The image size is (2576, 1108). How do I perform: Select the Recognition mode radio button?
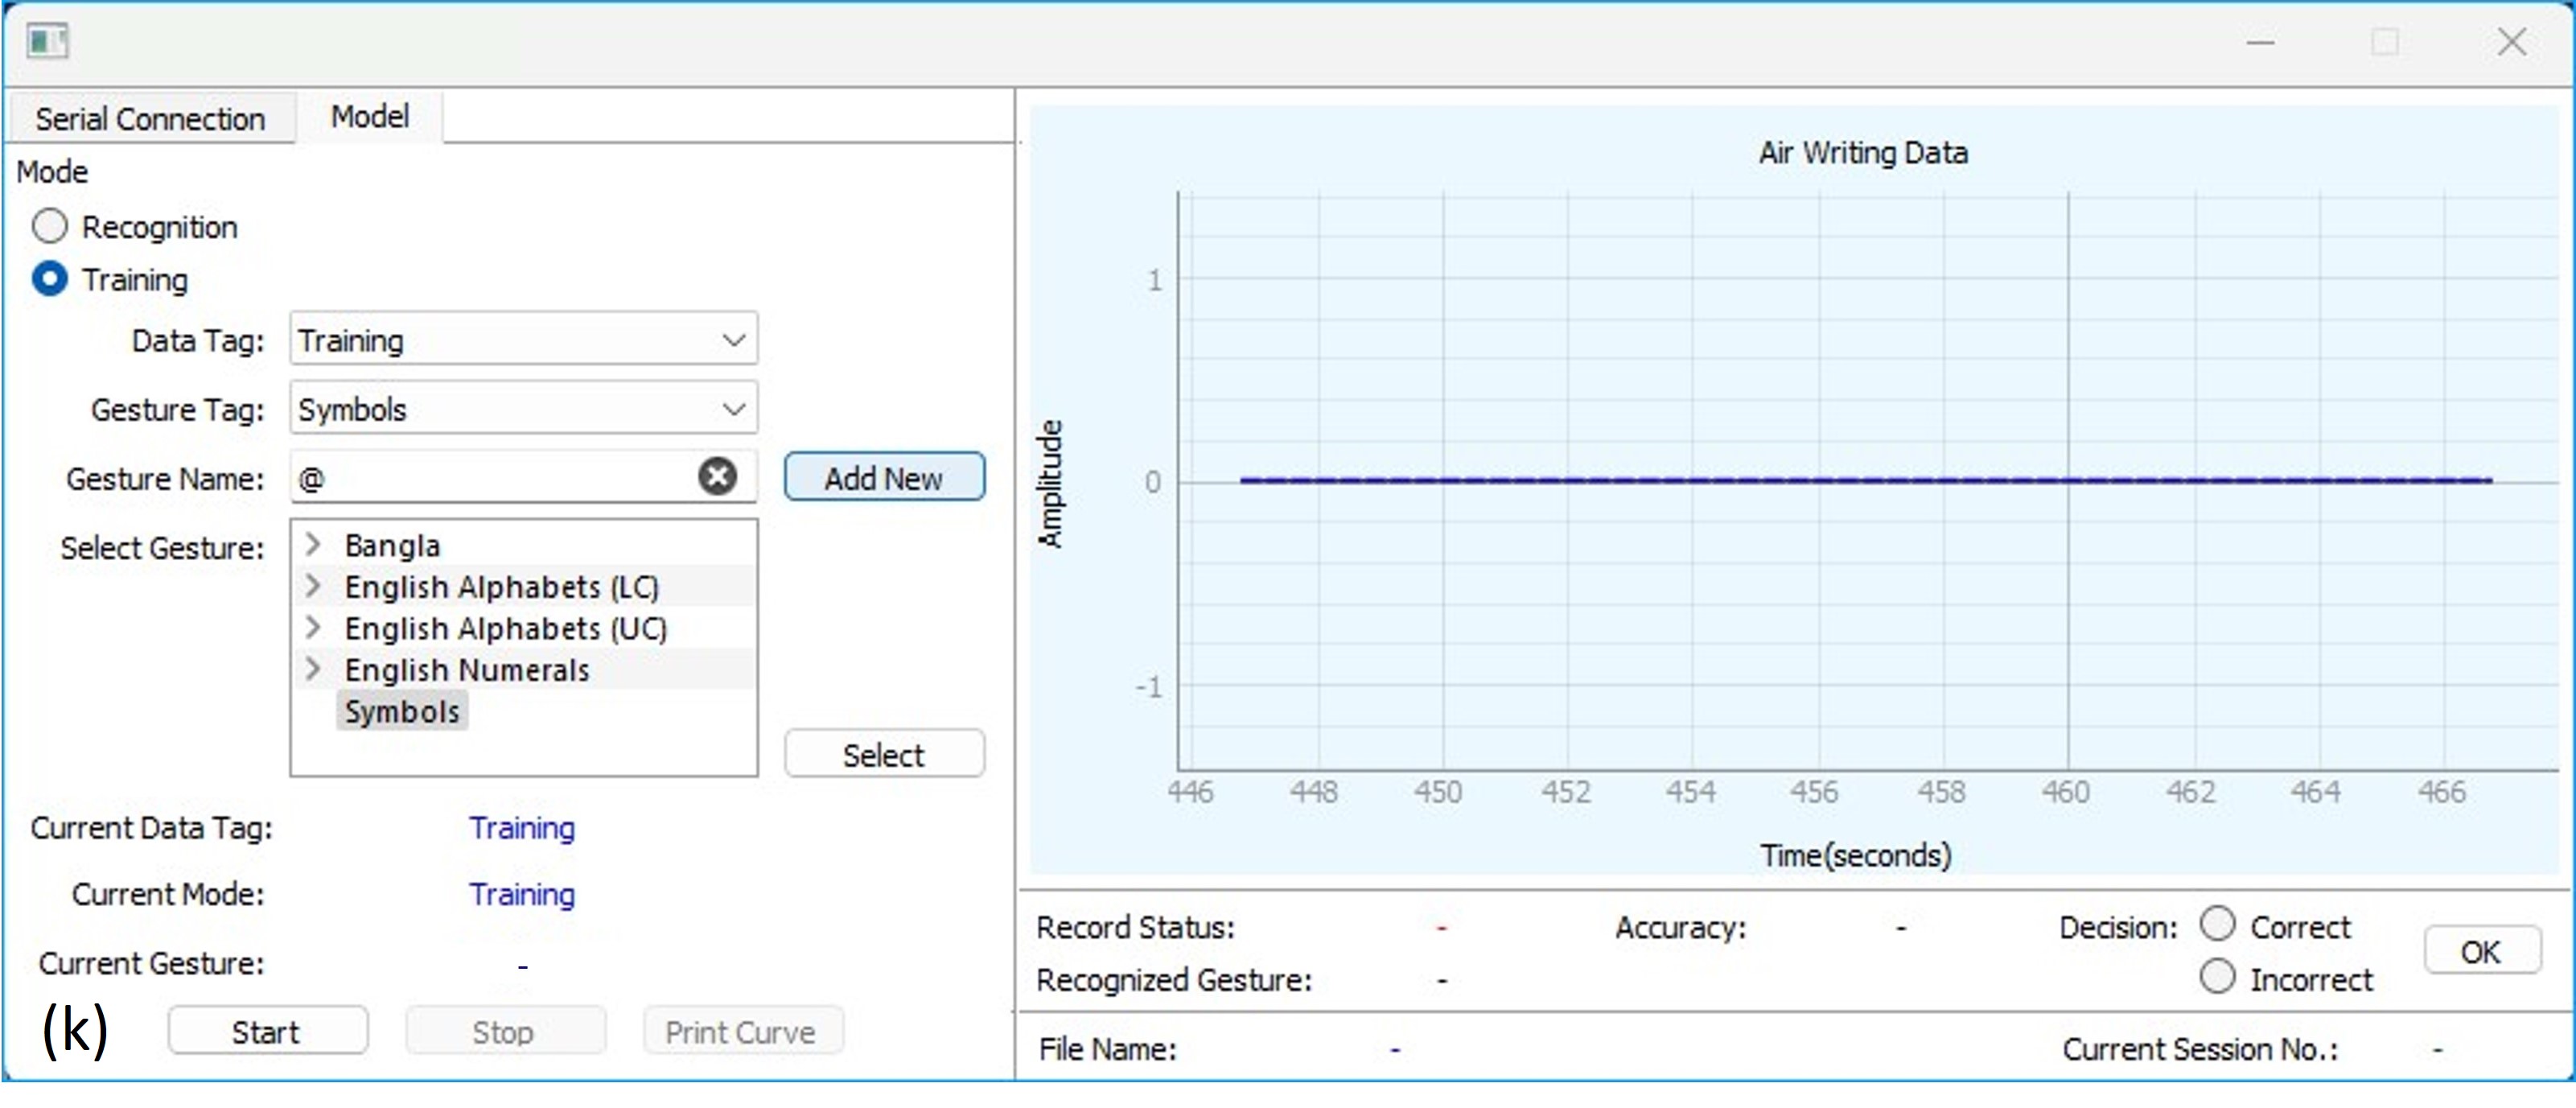pos(50,226)
